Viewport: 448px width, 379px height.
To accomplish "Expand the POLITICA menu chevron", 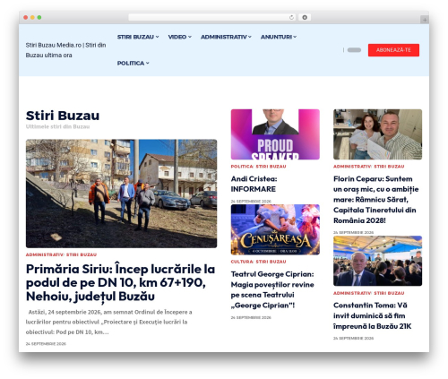I will click(x=148, y=63).
